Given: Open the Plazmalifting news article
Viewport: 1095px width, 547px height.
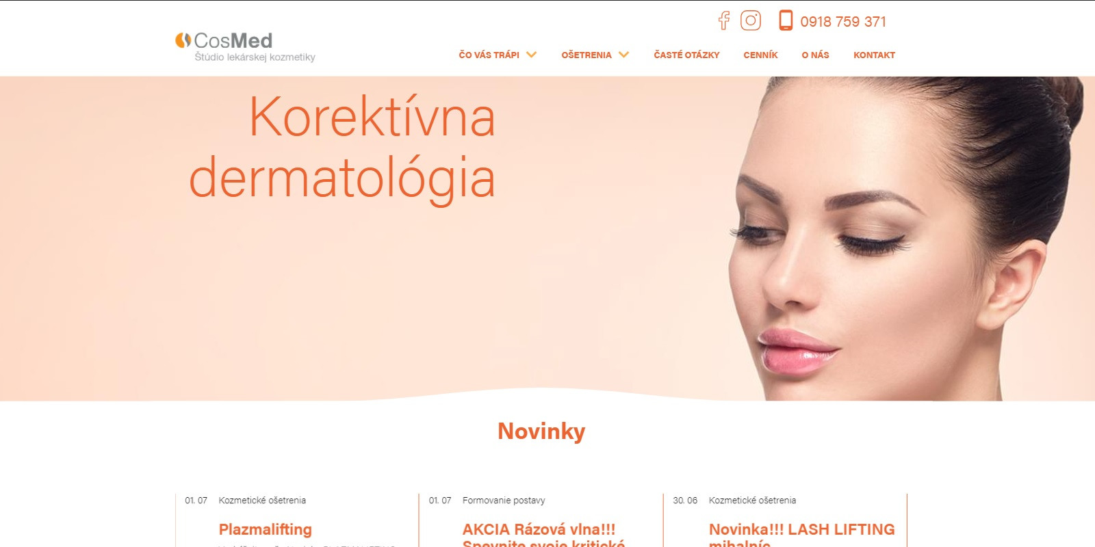Looking at the screenshot, I should coord(265,529).
